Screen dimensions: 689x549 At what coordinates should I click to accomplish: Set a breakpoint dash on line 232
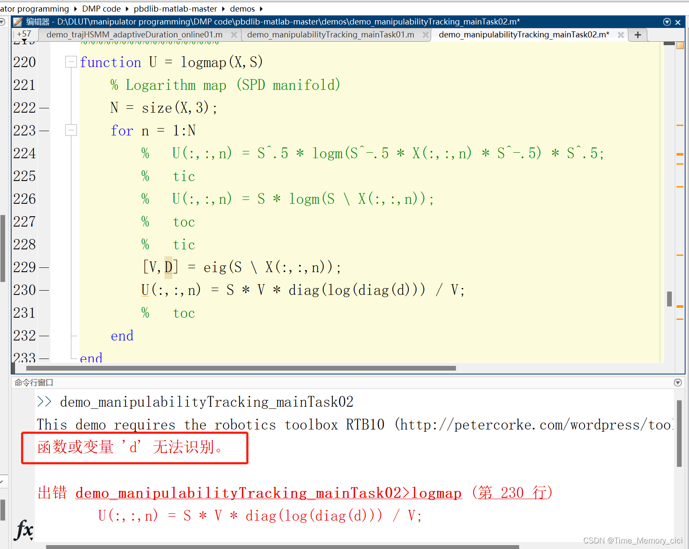[x=44, y=335]
